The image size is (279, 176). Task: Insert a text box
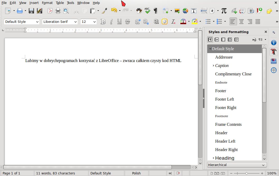tap(194, 11)
